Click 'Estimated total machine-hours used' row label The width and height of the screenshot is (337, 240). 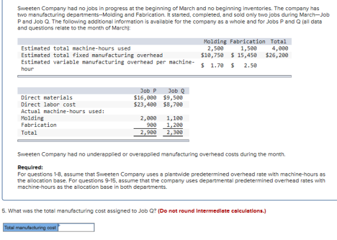pyautogui.click(x=76, y=48)
